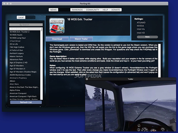
Task: Click the Watch Trailer button
Action: click(x=83, y=39)
